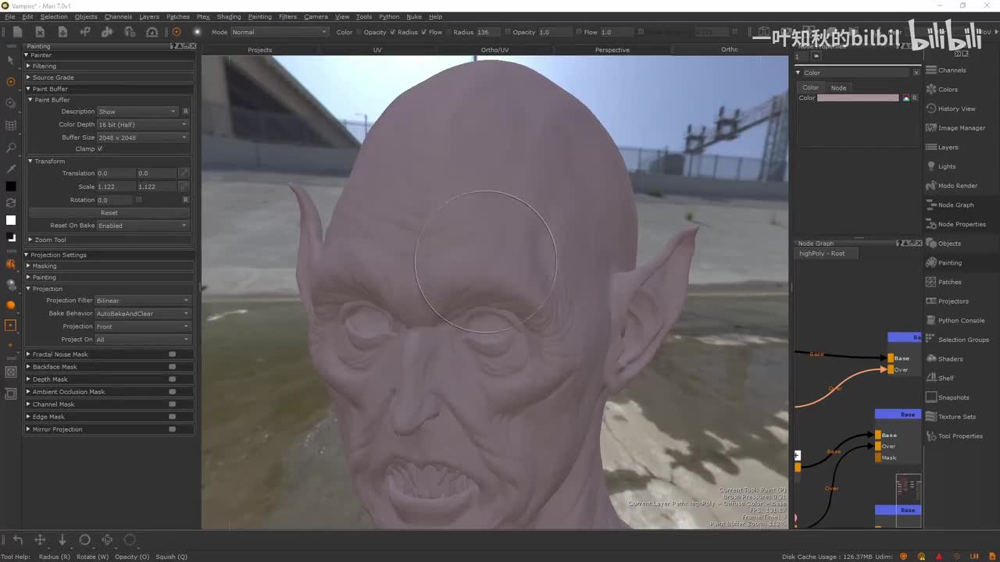
Task: Open the Buffer Size dropdown
Action: tap(143, 137)
